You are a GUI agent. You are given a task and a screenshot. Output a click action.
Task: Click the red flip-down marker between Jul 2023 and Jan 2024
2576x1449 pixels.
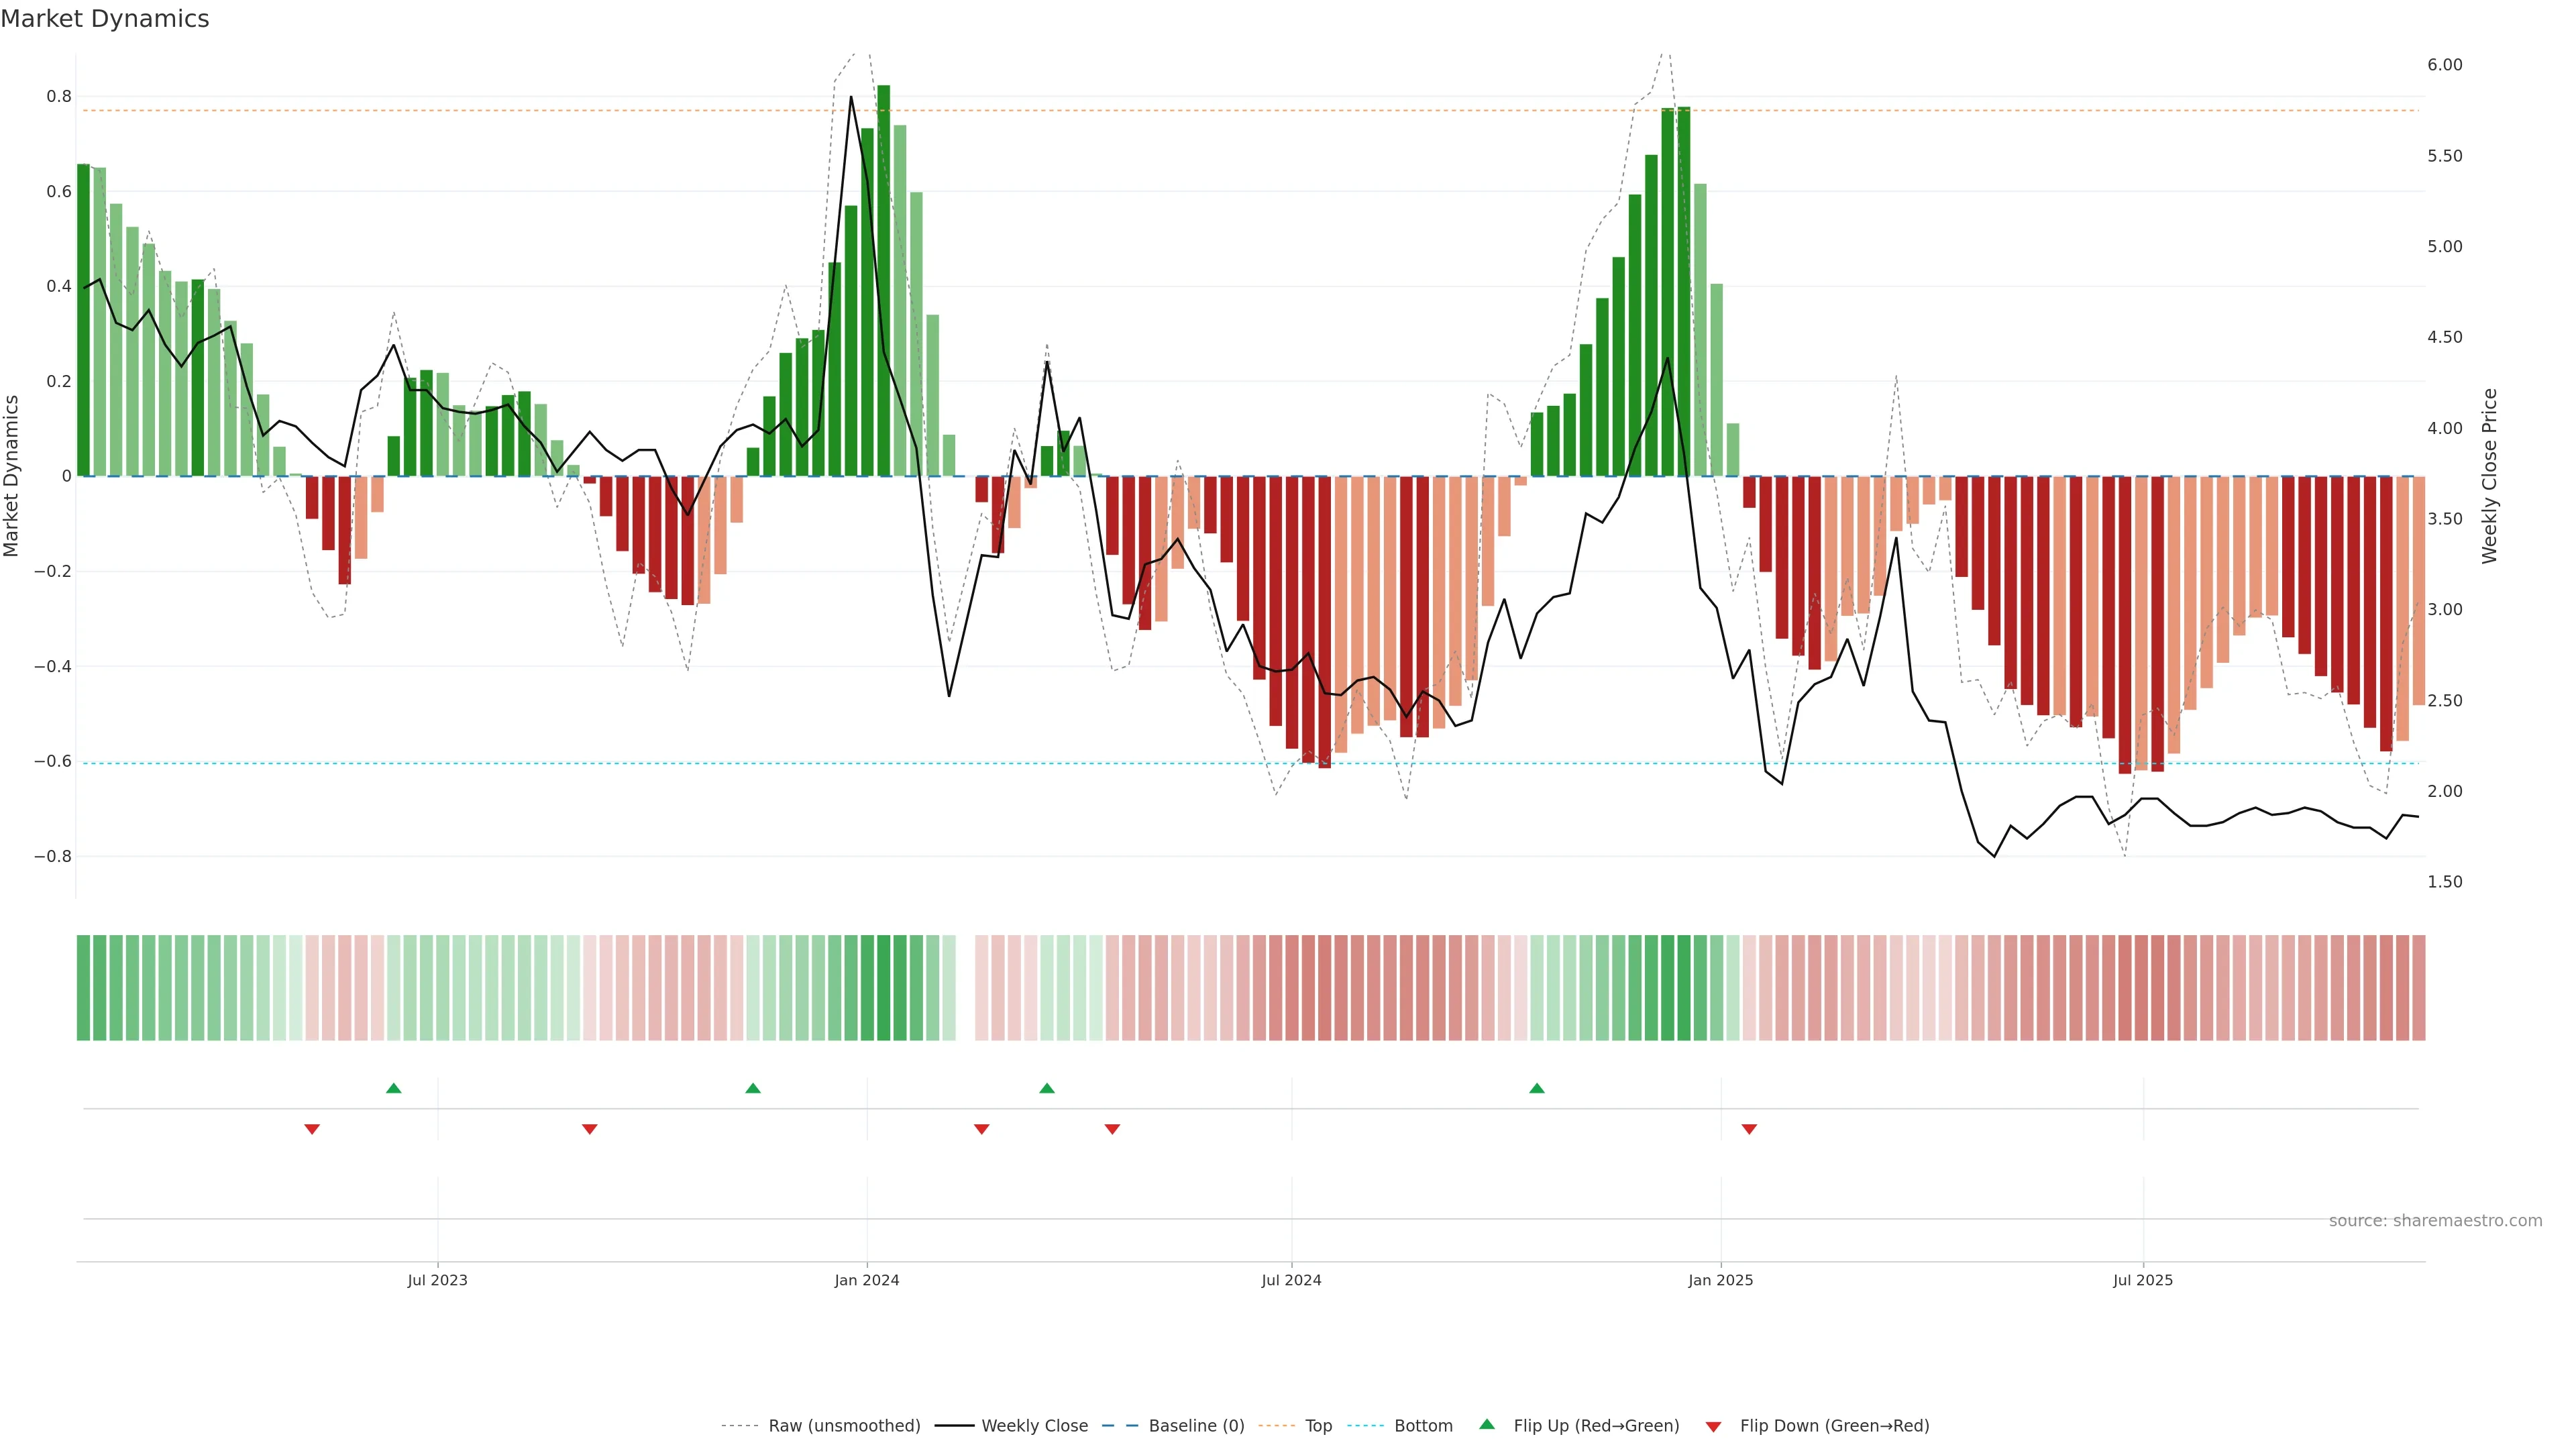click(590, 1129)
